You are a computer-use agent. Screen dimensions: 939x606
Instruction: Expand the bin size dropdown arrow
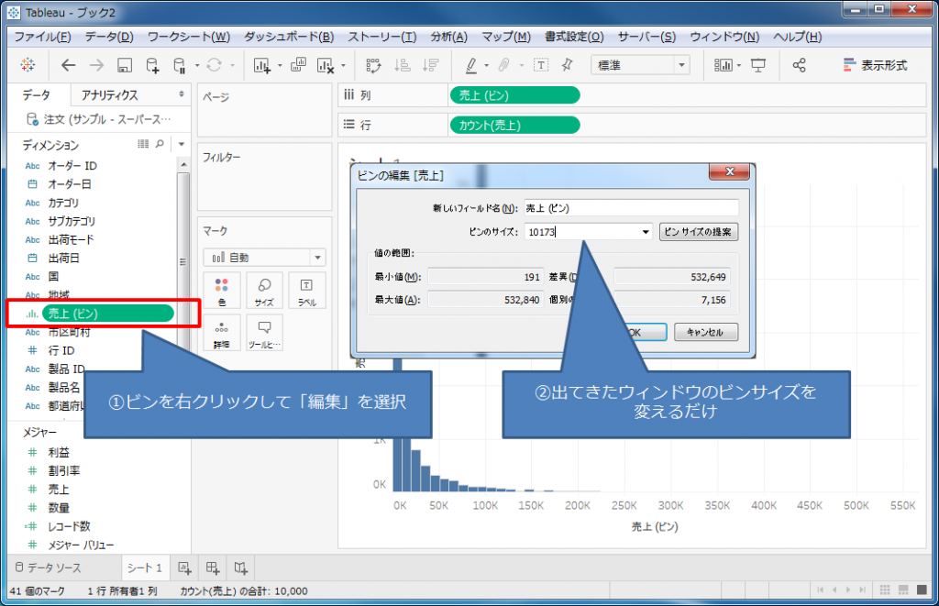click(x=646, y=232)
